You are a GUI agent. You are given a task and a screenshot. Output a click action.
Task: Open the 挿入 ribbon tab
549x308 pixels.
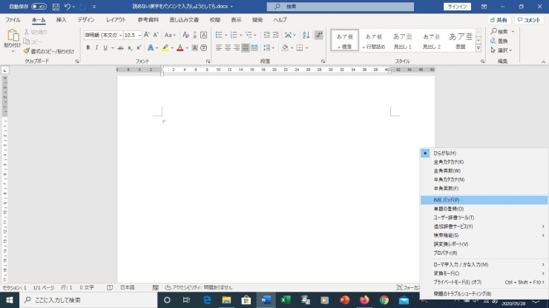61,20
